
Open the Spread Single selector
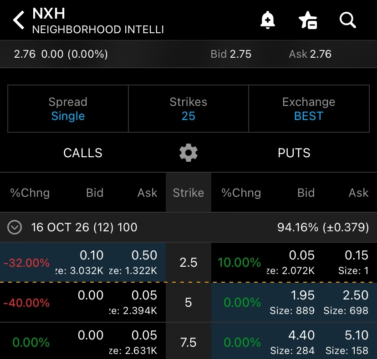pos(68,109)
